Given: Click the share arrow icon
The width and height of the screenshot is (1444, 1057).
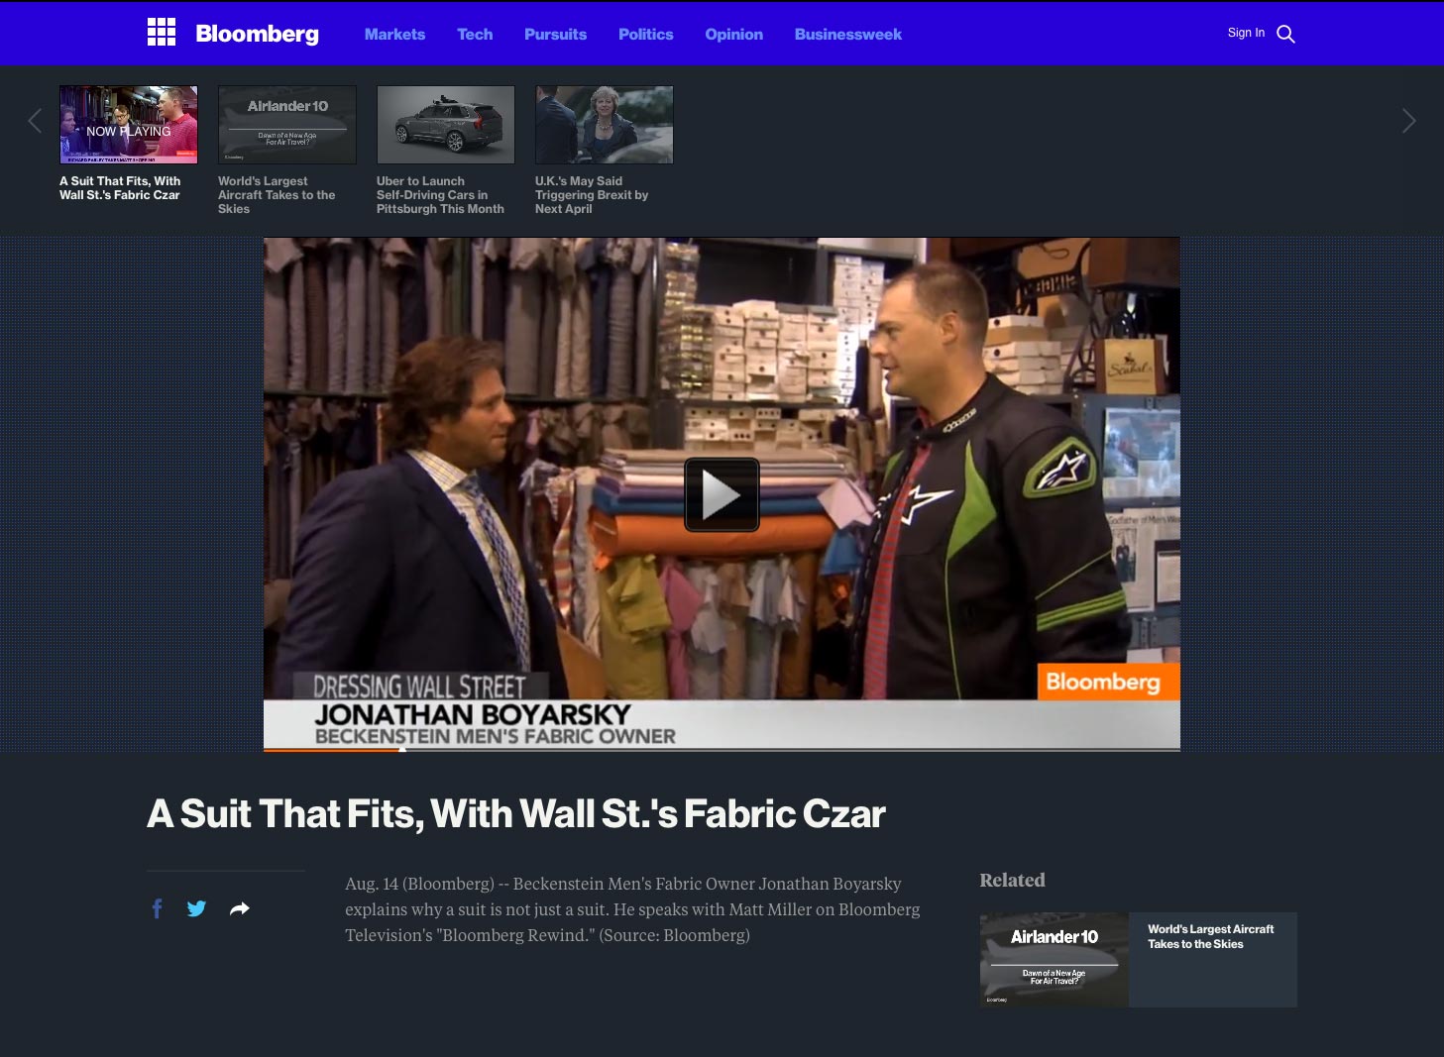Looking at the screenshot, I should click(239, 908).
